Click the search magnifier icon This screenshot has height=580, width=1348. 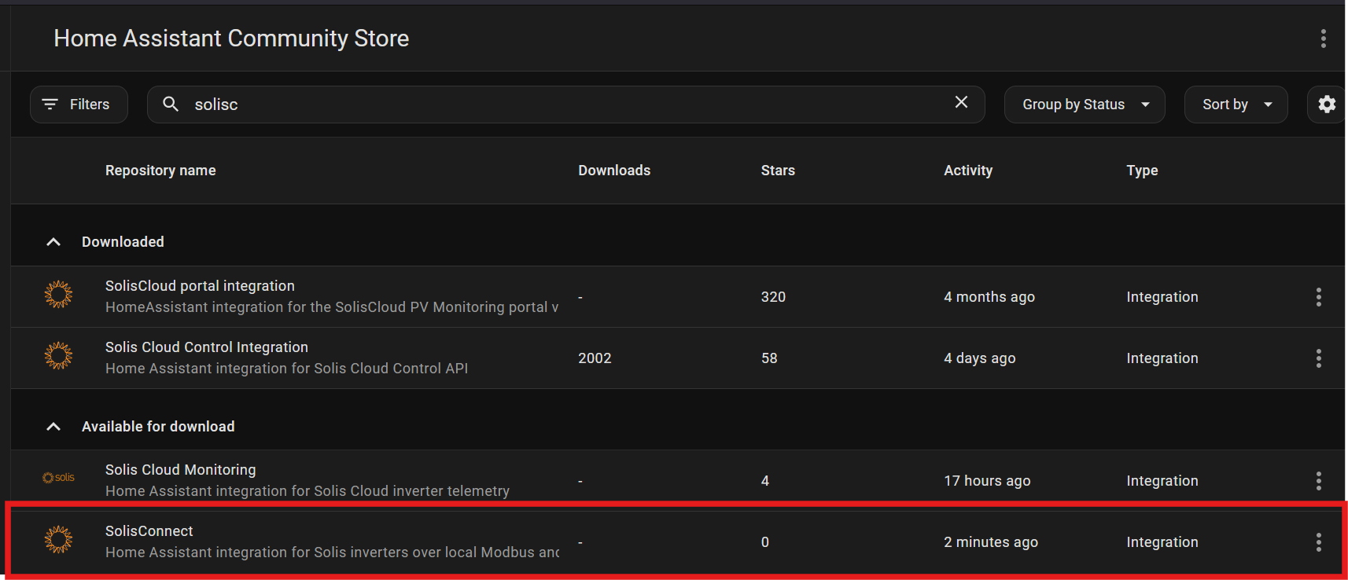pos(171,104)
